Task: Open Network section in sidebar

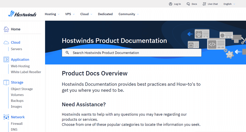Action: tap(18, 117)
